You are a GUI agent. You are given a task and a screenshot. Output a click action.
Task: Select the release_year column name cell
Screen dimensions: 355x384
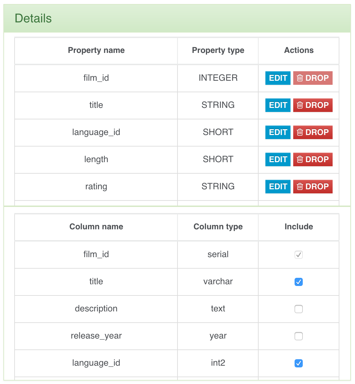pyautogui.click(x=96, y=336)
